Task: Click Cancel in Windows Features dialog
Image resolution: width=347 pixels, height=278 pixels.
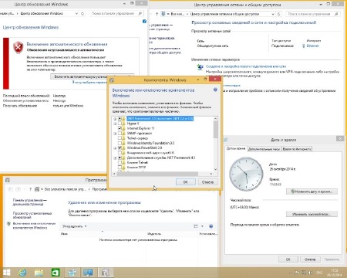Action: [207, 182]
